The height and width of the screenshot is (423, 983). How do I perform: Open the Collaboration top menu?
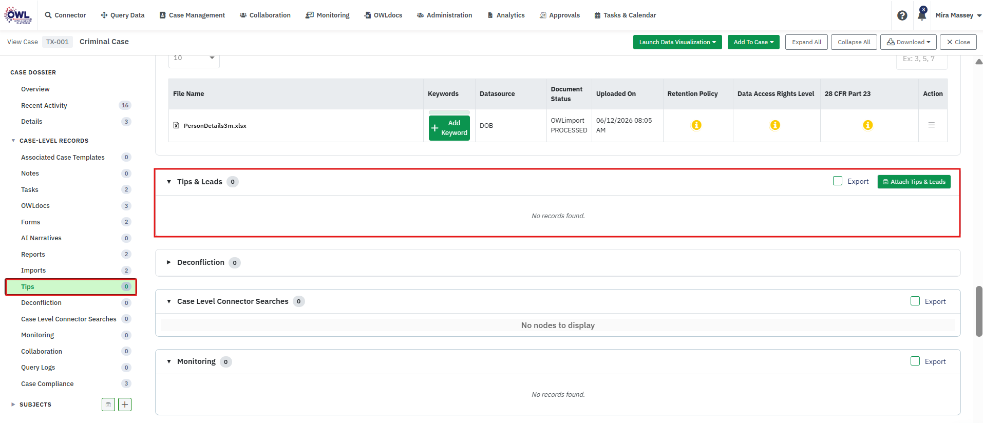click(265, 15)
